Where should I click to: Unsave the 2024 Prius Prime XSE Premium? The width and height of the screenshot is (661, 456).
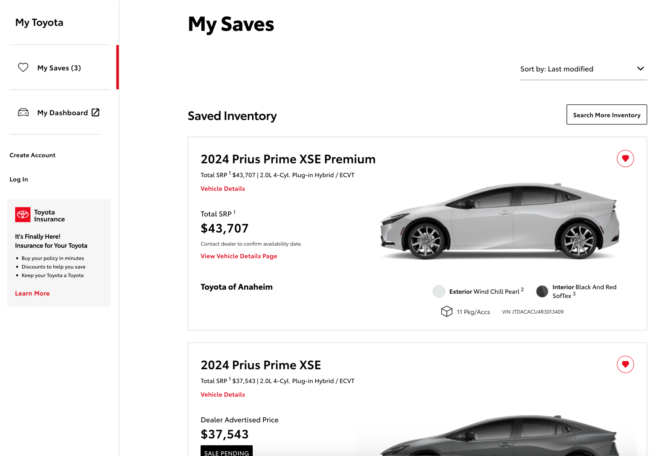pos(626,158)
